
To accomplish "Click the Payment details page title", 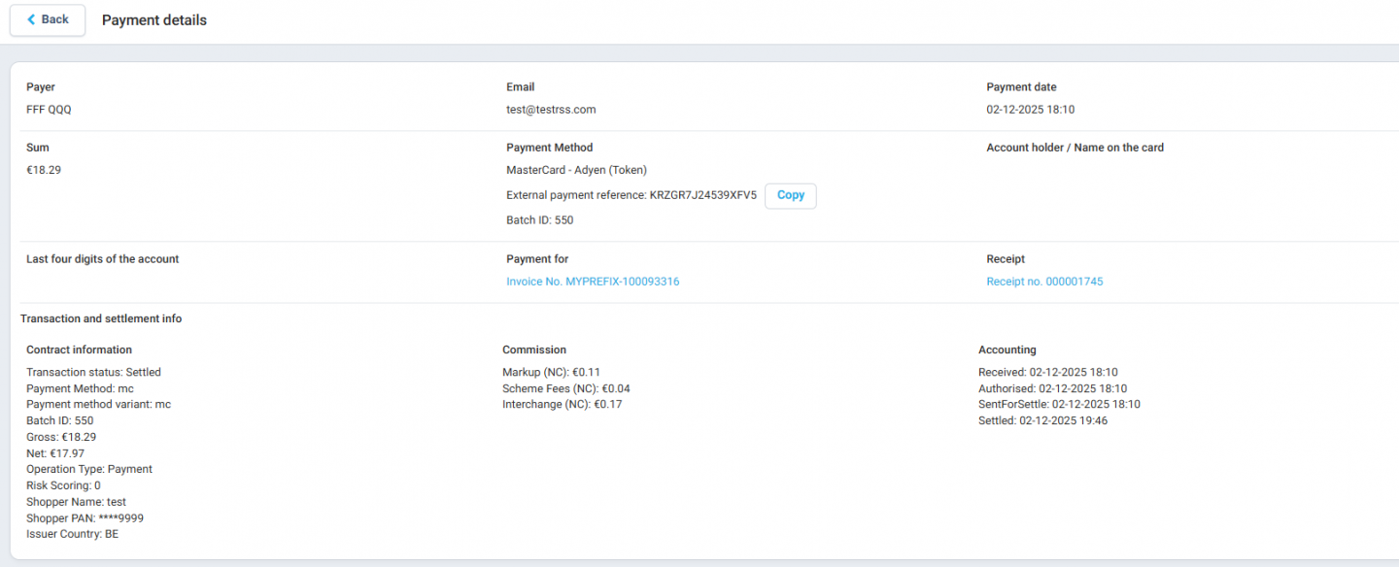I will [x=154, y=19].
